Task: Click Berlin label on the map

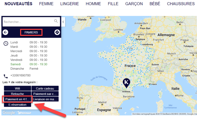Action: [x=180, y=22]
